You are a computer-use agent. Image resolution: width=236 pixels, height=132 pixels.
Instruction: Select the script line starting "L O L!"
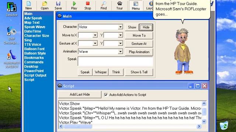[x=130, y=118]
